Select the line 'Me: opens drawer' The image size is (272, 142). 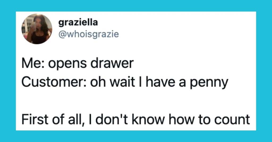tap(78, 64)
